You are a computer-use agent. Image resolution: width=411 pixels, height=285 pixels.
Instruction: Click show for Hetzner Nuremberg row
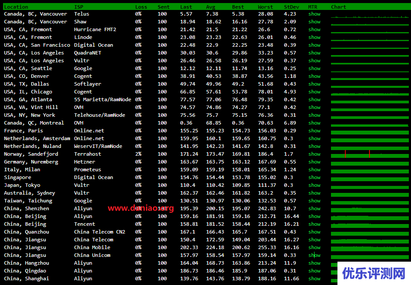point(314,162)
